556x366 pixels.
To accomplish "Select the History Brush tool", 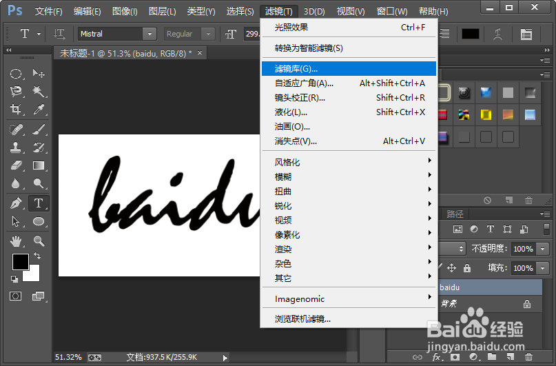I will pyautogui.click(x=39, y=148).
